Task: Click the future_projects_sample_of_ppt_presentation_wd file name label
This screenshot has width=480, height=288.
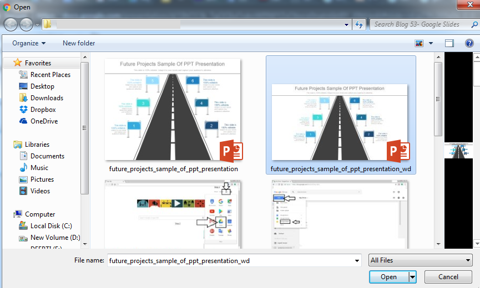Action: coord(341,169)
